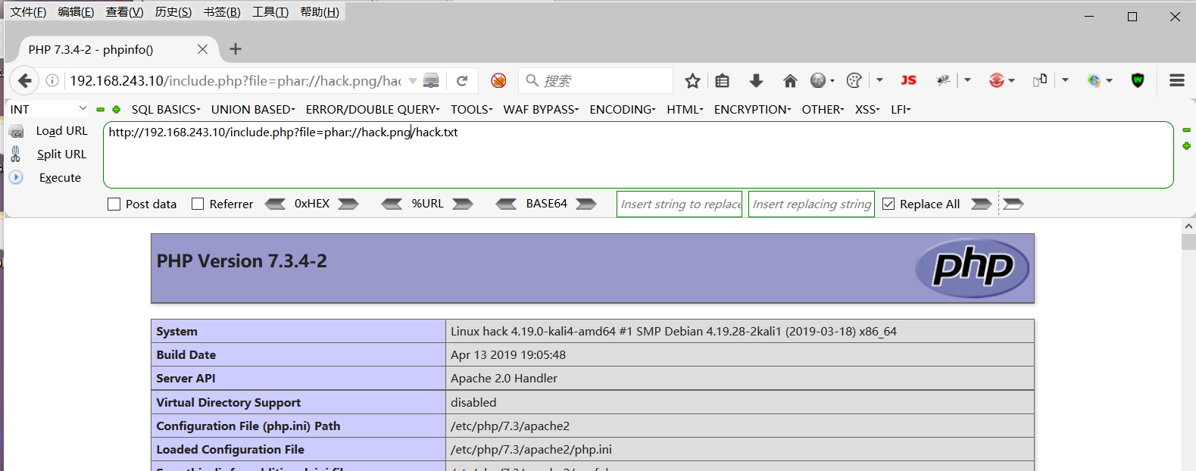This screenshot has height=471, width=1196.
Task: Expand the UNION BASED menu
Action: pyautogui.click(x=253, y=110)
